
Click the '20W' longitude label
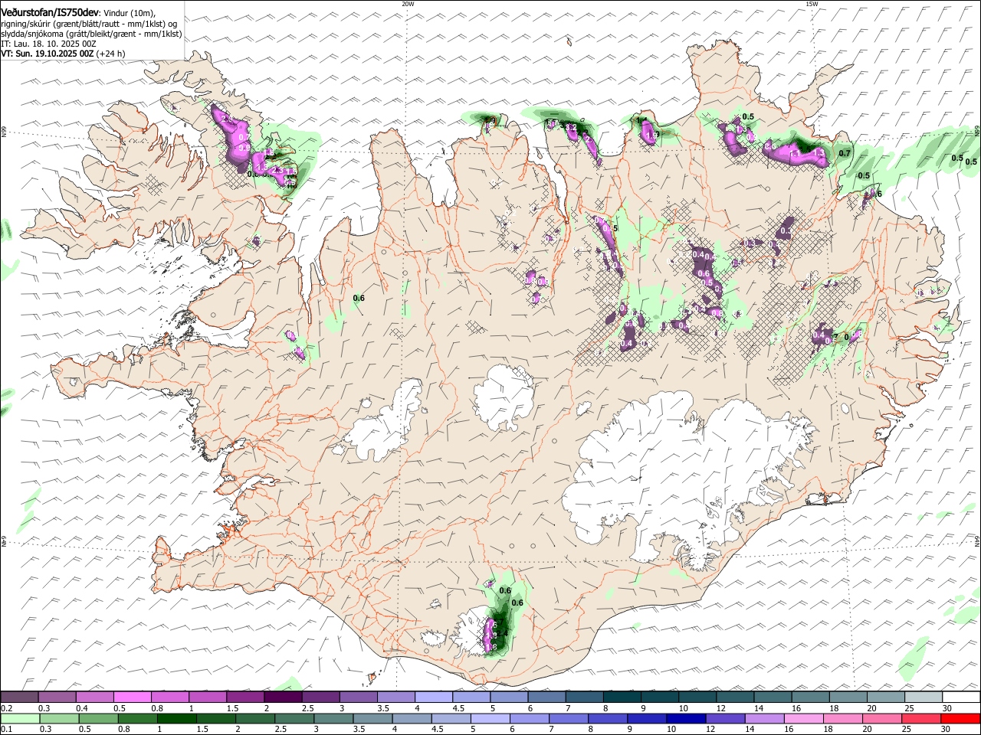point(408,4)
